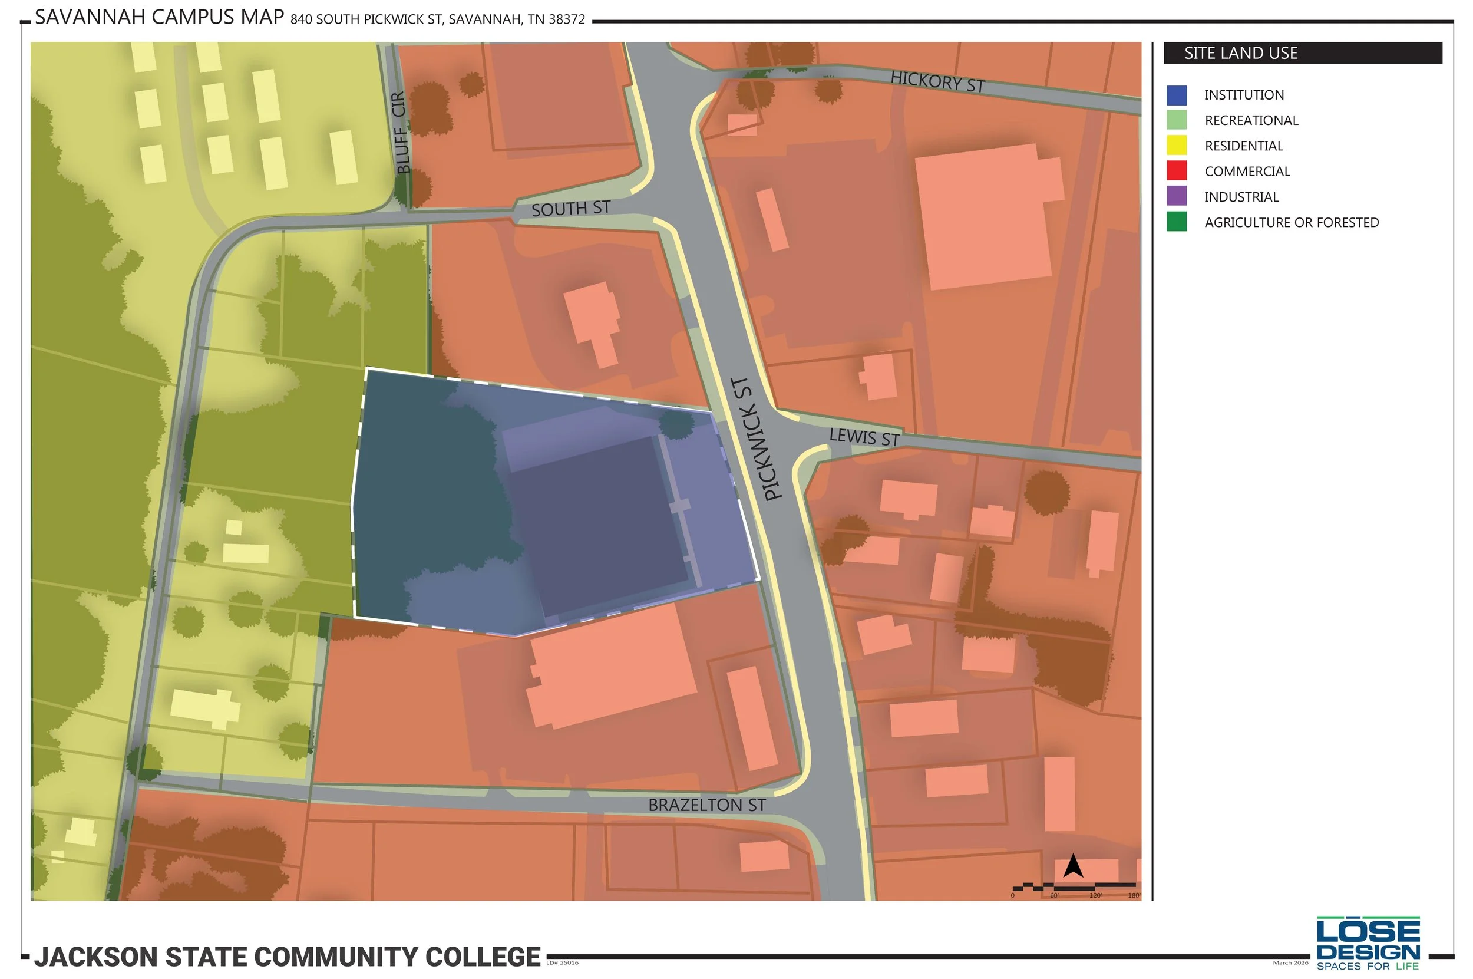Click the light green Recreational legend swatch

pyautogui.click(x=1177, y=120)
